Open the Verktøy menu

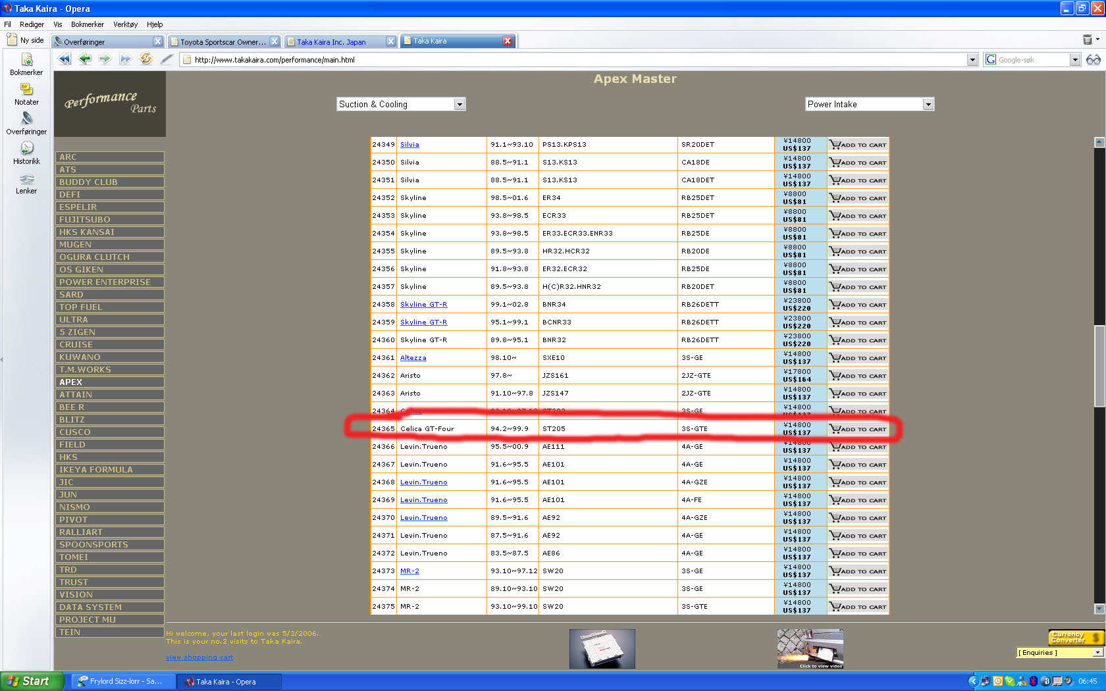125,24
